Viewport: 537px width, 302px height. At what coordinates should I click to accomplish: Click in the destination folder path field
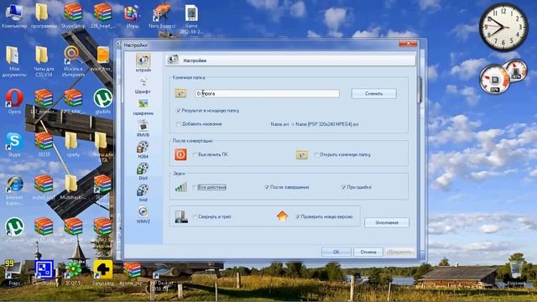click(267, 93)
